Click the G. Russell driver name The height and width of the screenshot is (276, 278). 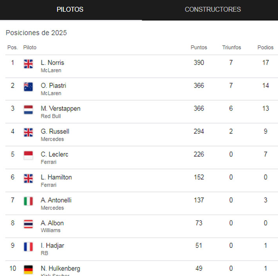coord(55,131)
